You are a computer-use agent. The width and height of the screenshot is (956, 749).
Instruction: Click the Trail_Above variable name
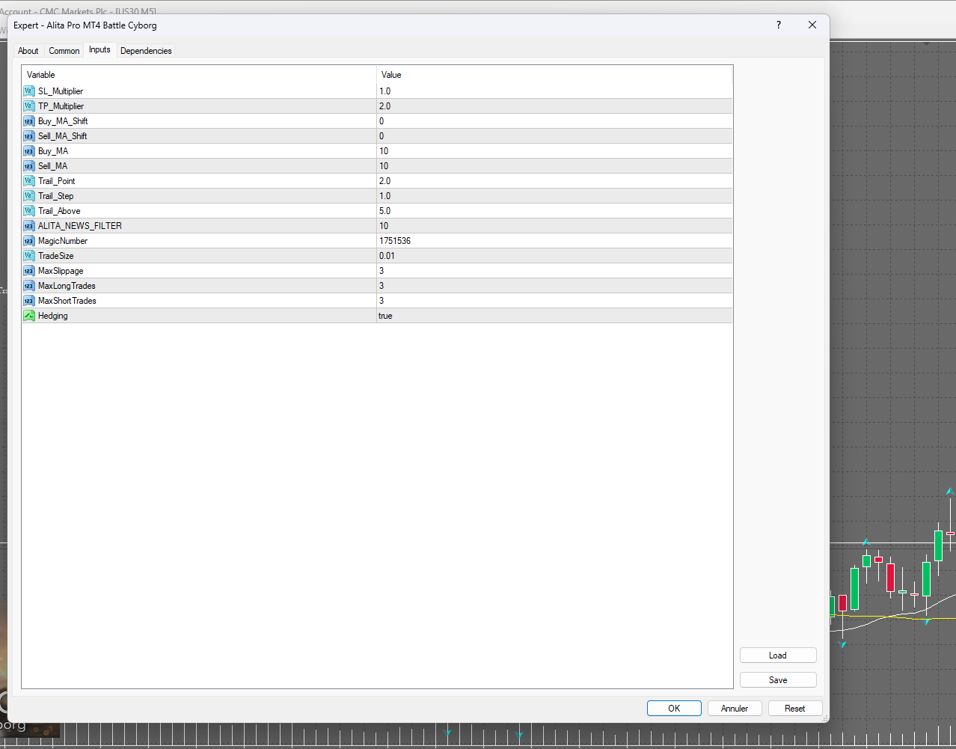(59, 211)
